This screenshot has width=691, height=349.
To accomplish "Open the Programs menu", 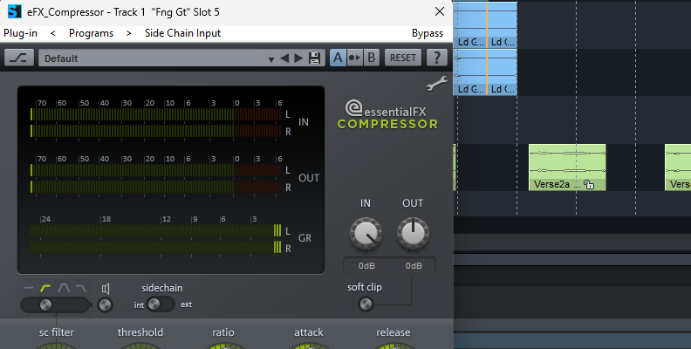I will click(91, 33).
